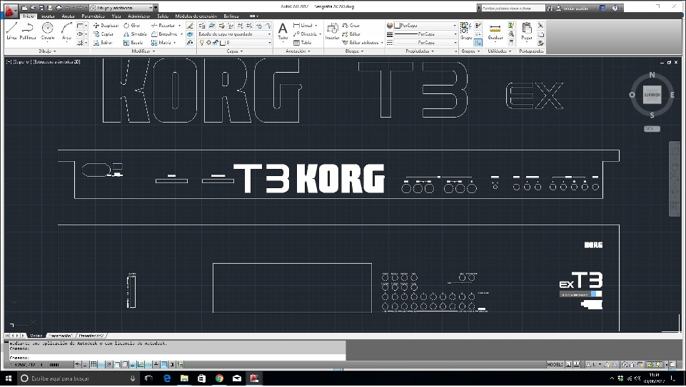Toggle the layer freeze sun icon

208,43
